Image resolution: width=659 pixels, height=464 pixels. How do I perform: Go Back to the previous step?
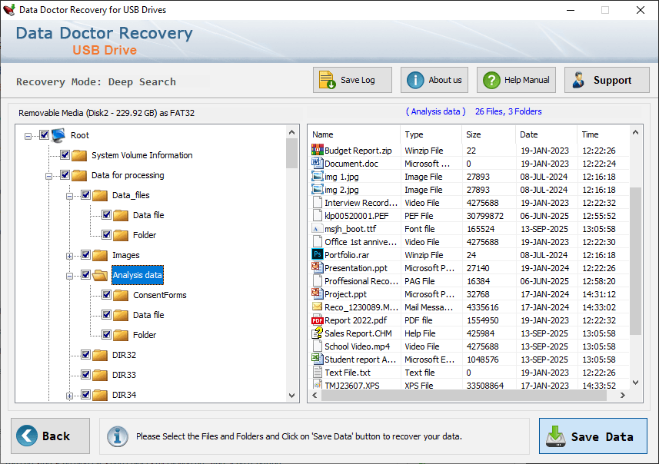[51, 436]
